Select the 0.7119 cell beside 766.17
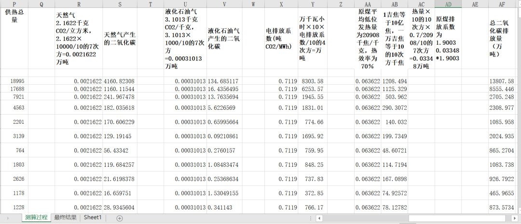 click(x=281, y=207)
